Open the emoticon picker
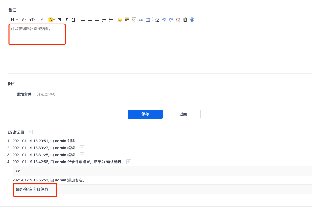Screen dimensions: 312x207 click(x=120, y=20)
